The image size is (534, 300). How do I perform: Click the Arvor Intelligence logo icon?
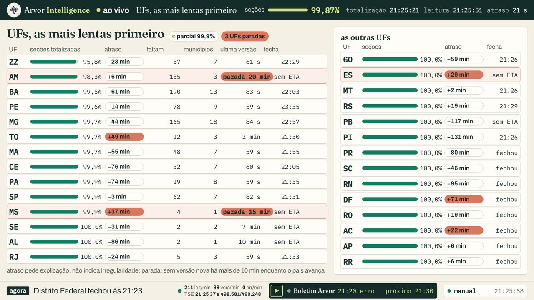14,10
